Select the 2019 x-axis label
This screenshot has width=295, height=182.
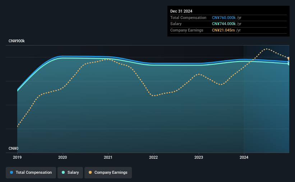coord(17,157)
